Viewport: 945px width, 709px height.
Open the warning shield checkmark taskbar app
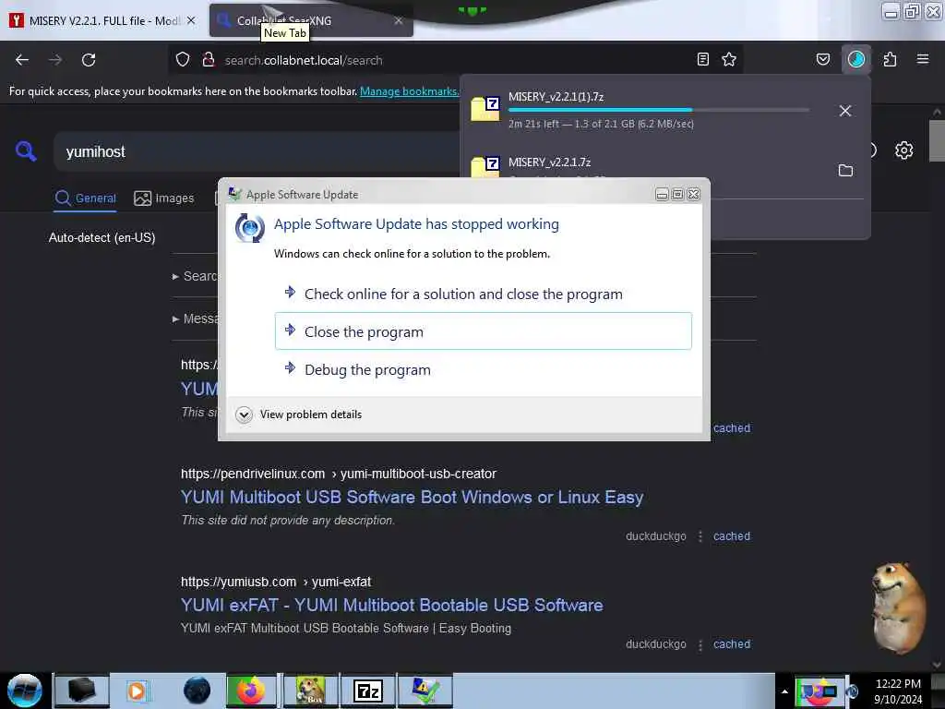tap(425, 691)
